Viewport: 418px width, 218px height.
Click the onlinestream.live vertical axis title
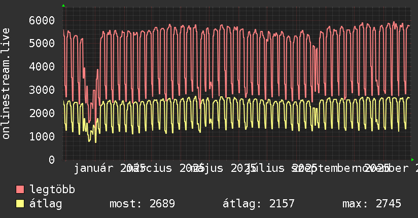(x=6, y=84)
